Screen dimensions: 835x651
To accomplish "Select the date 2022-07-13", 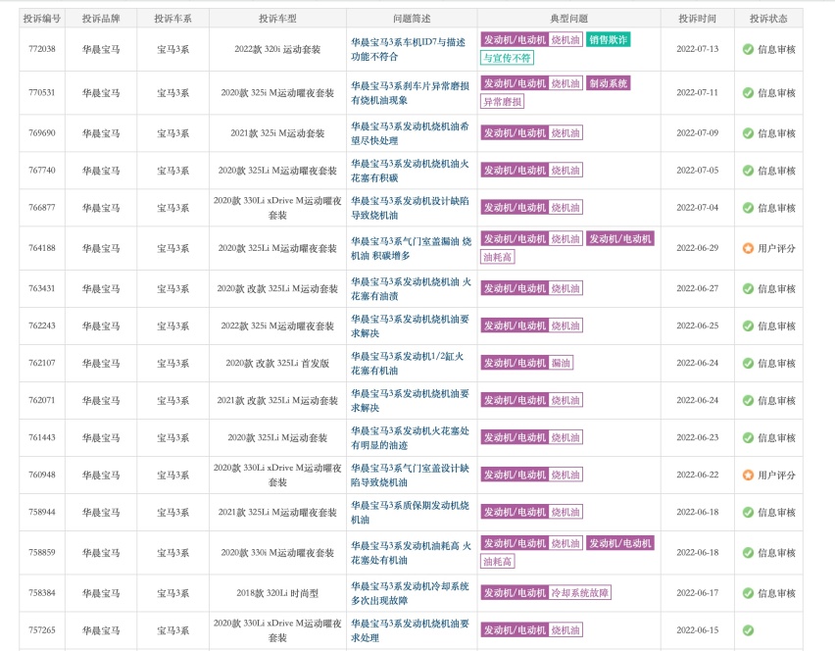I will point(698,49).
